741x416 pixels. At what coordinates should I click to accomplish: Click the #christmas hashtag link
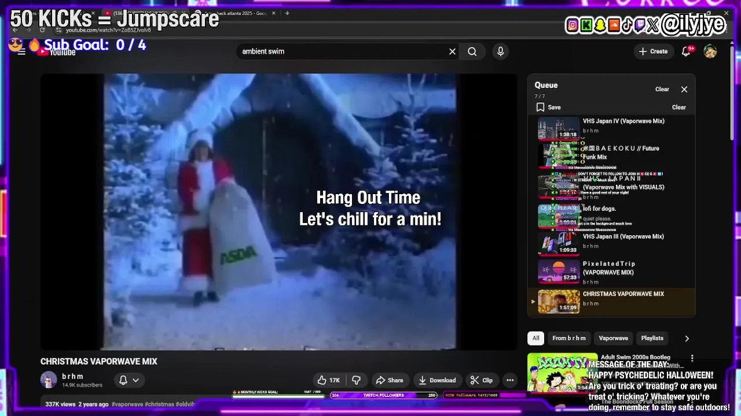(x=159, y=404)
